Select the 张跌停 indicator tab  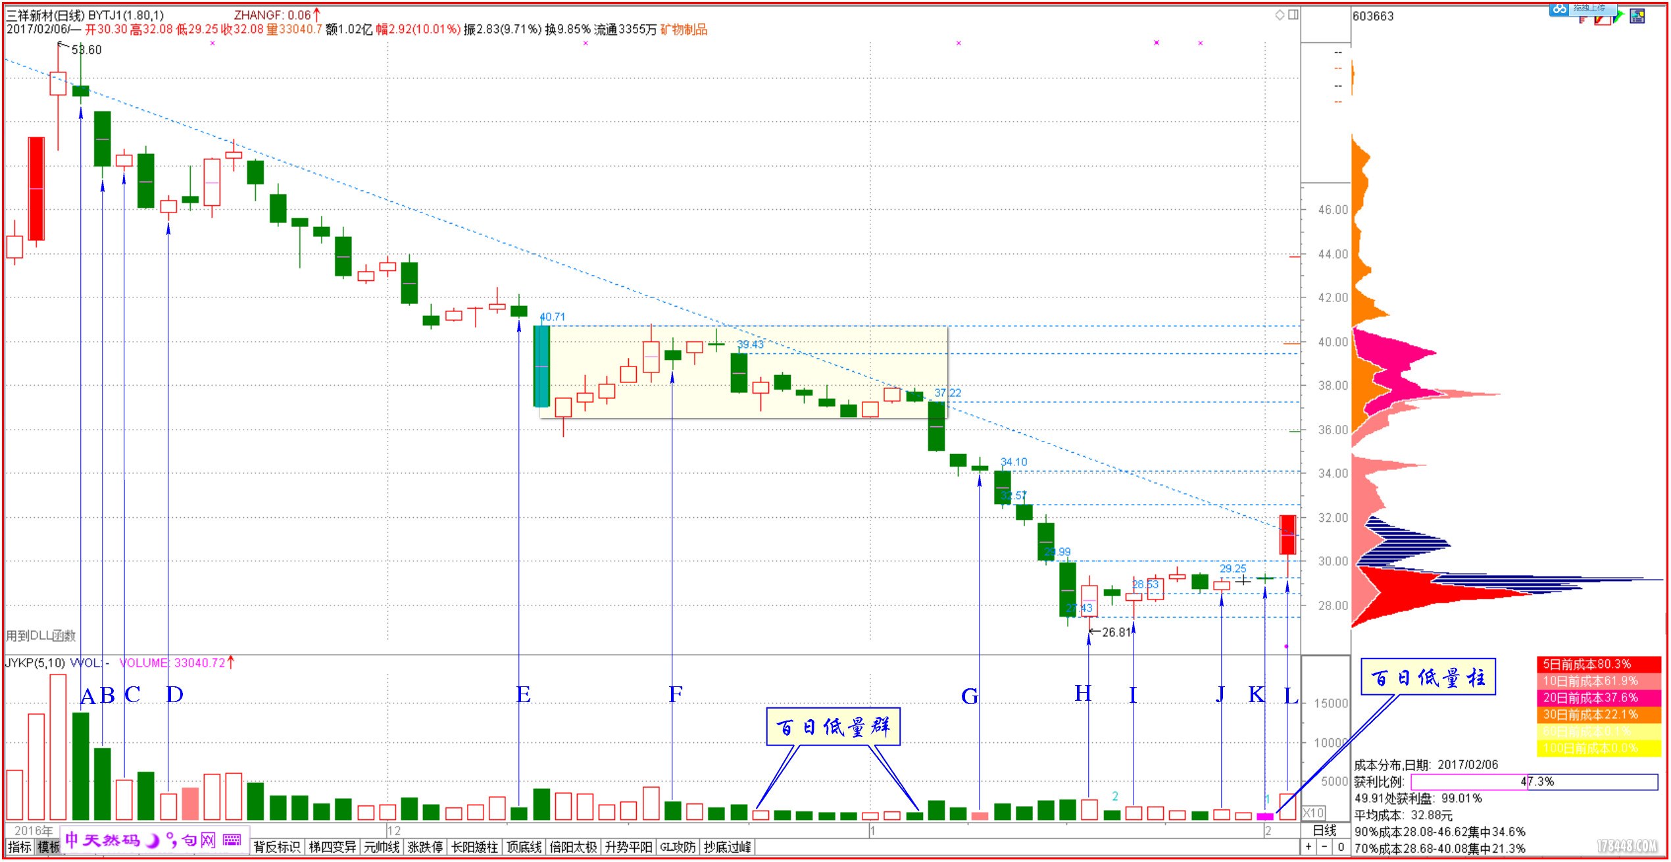[425, 847]
